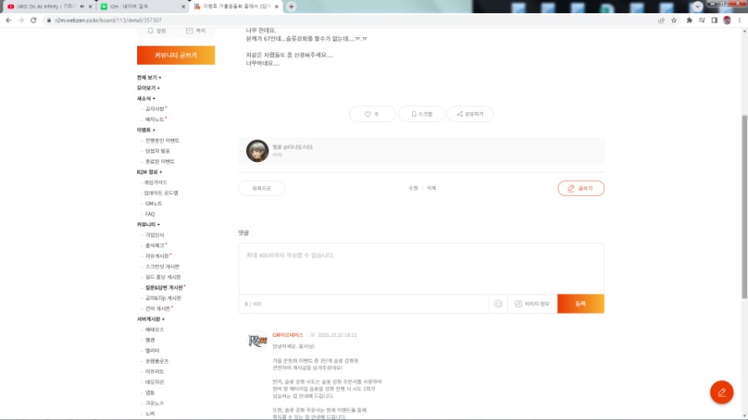Submit comment with 등록 button

point(580,304)
